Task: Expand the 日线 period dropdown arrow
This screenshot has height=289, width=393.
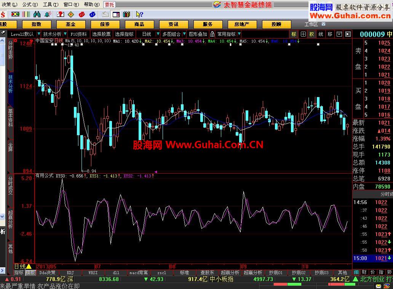Action: click(158, 34)
